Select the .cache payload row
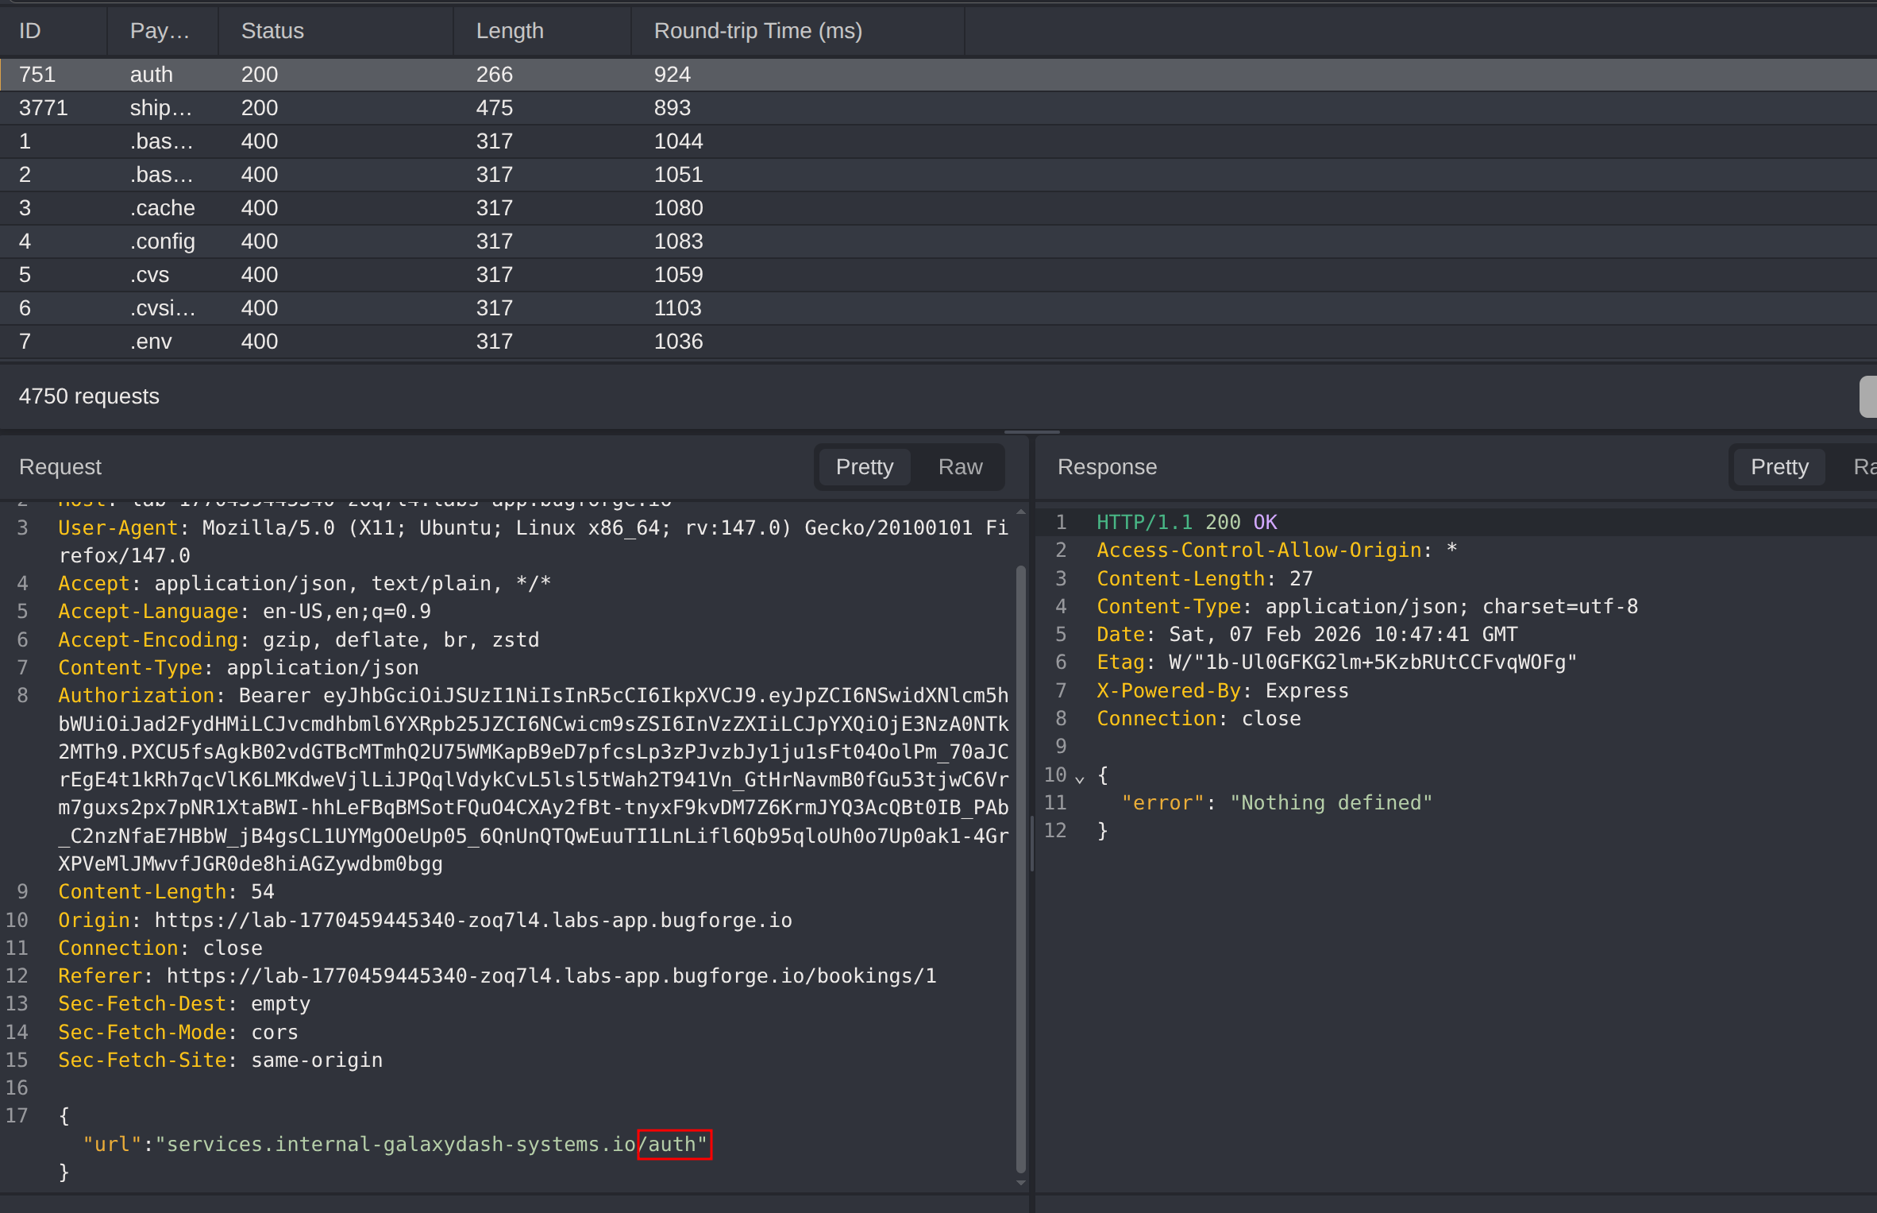Screen dimensions: 1877x1213 pyautogui.click(x=318, y=208)
